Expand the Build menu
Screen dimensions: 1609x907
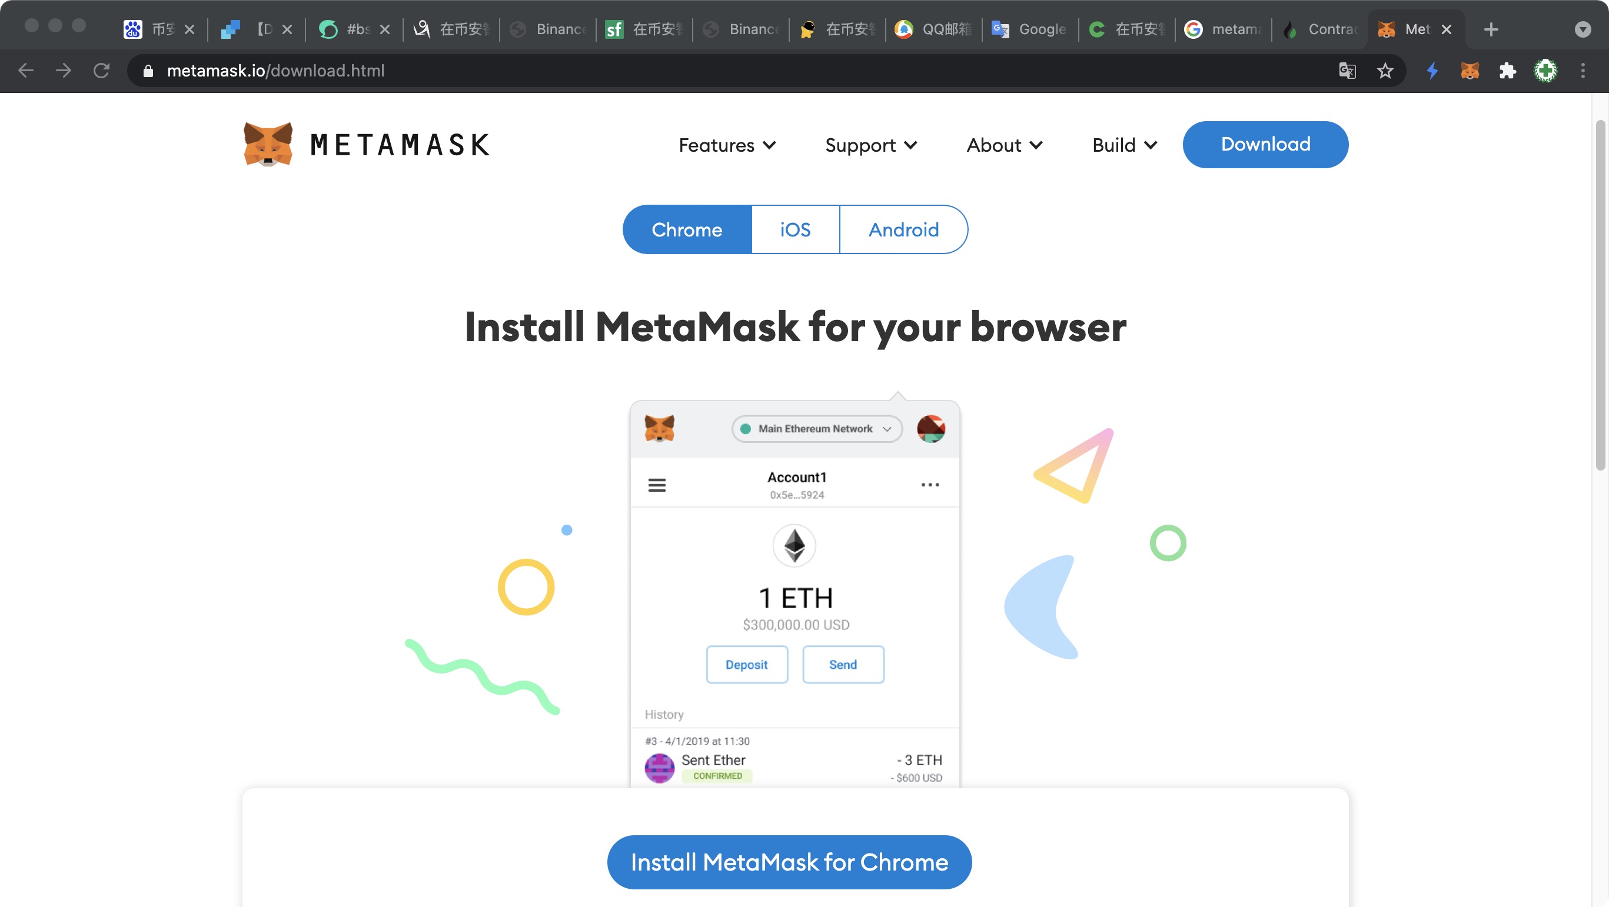pyautogui.click(x=1124, y=145)
